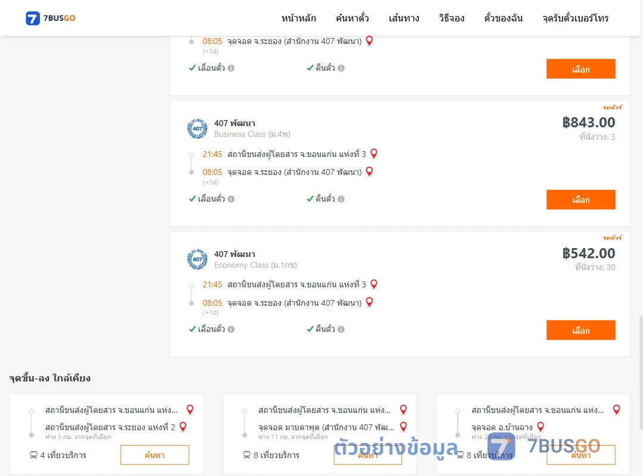Click the ฿843.00 price text
Image resolution: width=643 pixels, height=476 pixels.
[589, 122]
